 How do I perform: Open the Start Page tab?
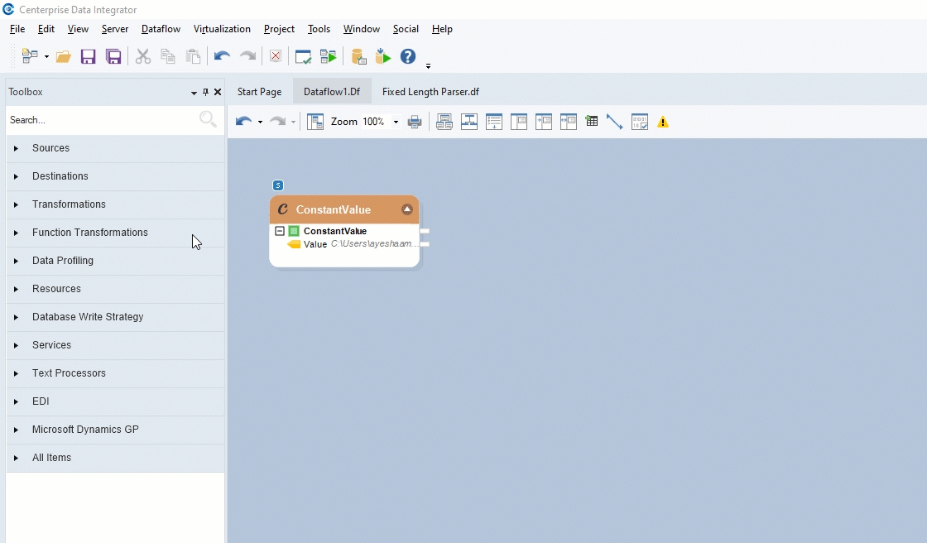[x=259, y=92]
